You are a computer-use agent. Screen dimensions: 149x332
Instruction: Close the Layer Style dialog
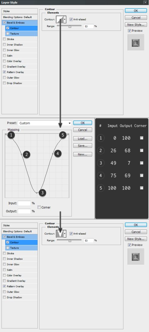tap(145, 2)
